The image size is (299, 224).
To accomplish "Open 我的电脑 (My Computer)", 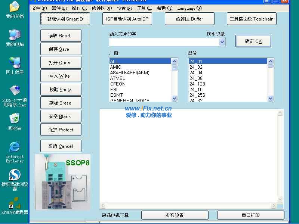I will coord(15,35).
